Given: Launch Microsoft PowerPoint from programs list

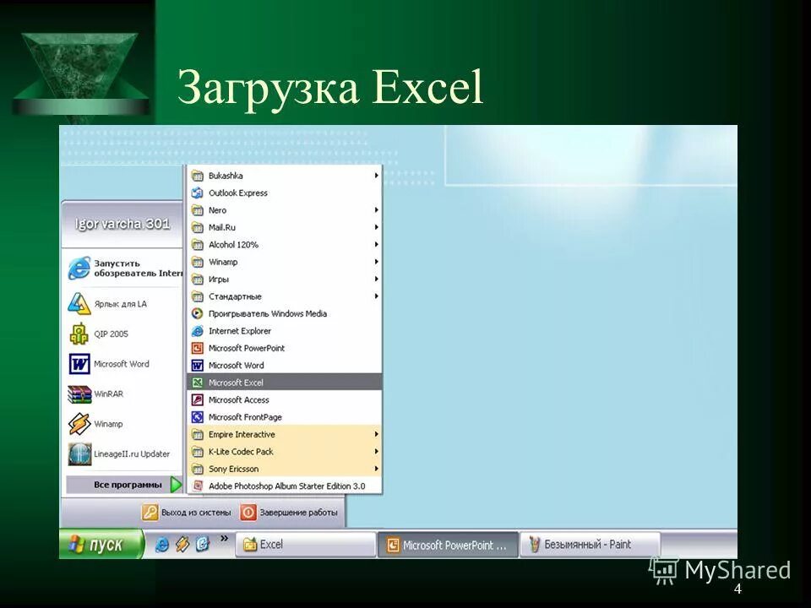Looking at the screenshot, I should point(285,348).
